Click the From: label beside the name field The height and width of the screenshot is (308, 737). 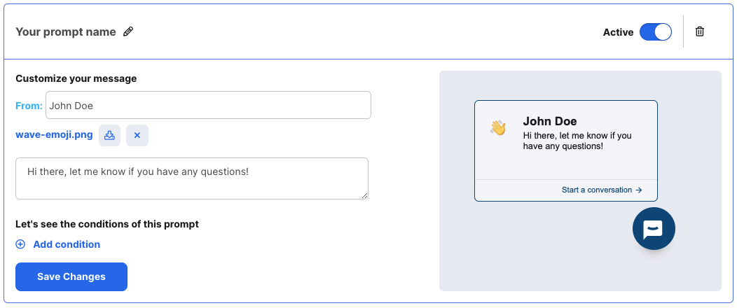(x=29, y=106)
